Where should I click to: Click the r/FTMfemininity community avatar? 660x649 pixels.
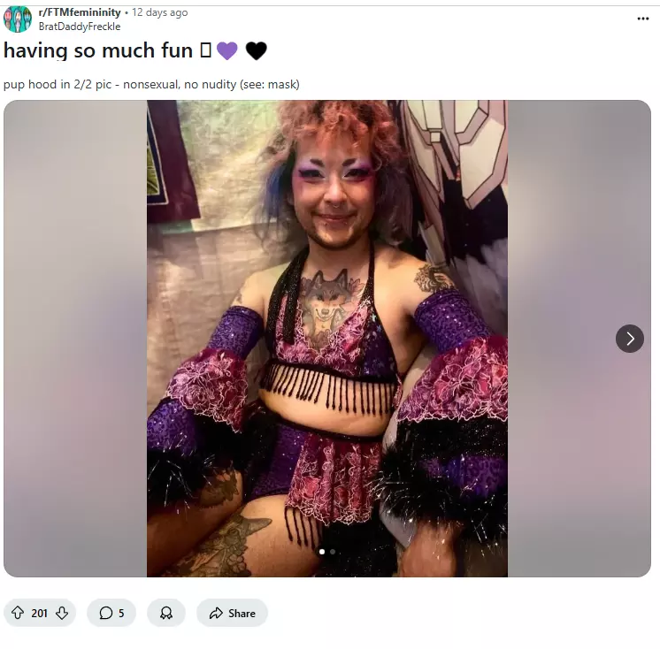(18, 19)
